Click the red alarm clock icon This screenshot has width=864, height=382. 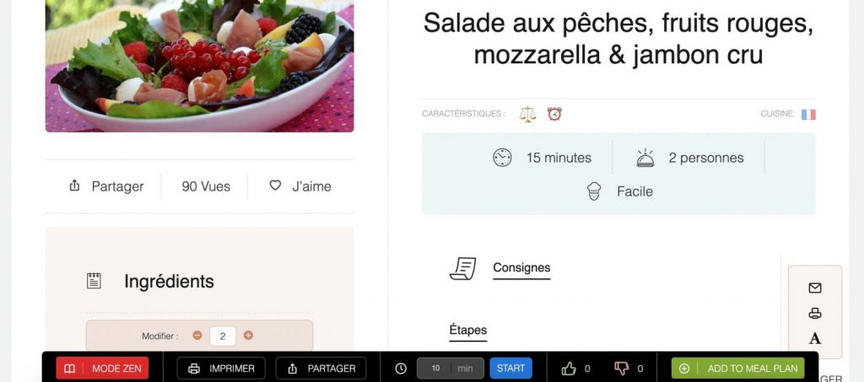(x=554, y=114)
